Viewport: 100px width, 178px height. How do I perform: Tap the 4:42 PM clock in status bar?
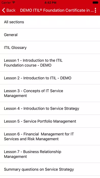pyautogui.click(x=50, y=3)
